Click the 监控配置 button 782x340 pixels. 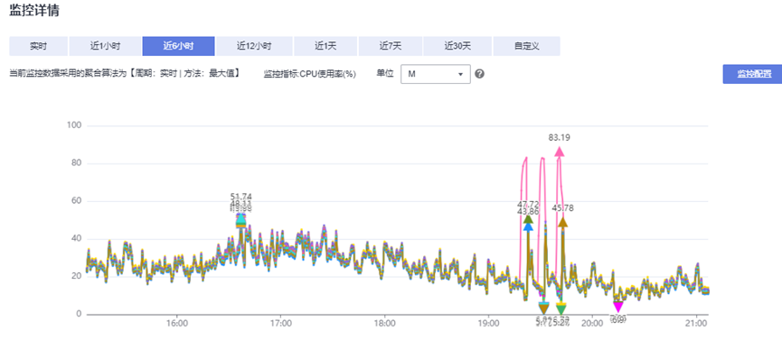(752, 74)
